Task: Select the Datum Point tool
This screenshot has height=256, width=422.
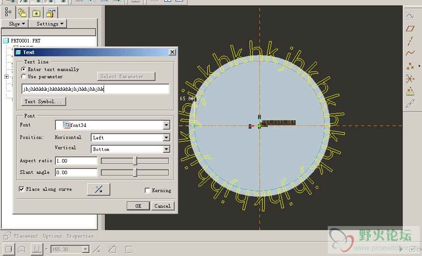Action: [410, 66]
